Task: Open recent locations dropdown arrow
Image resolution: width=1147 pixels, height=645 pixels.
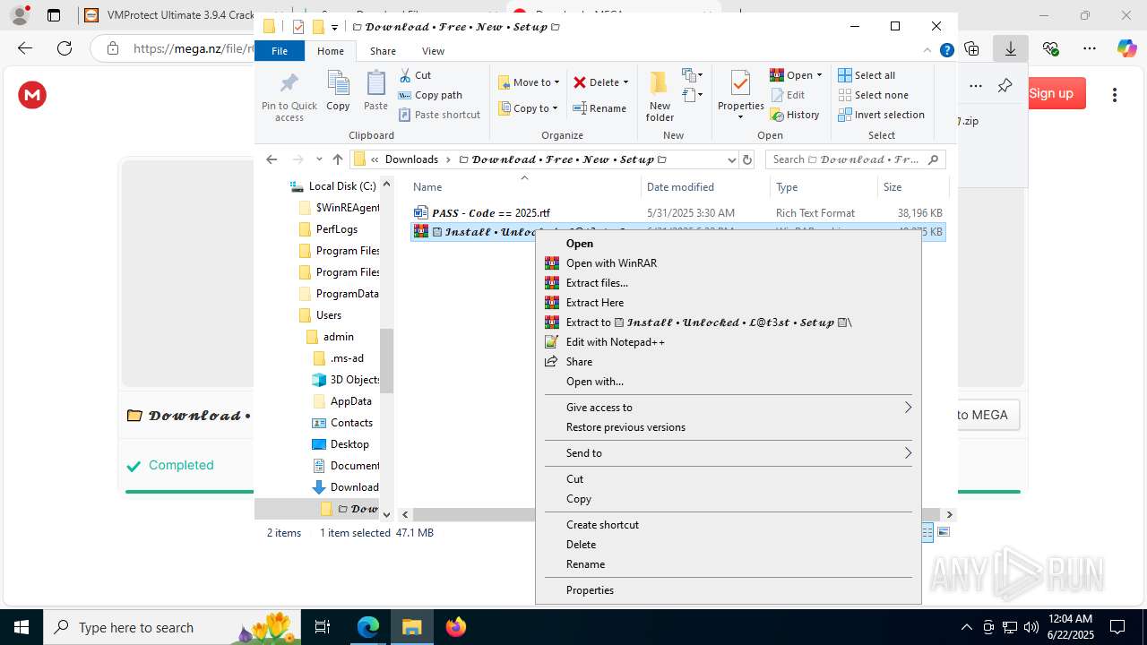Action: tap(319, 159)
